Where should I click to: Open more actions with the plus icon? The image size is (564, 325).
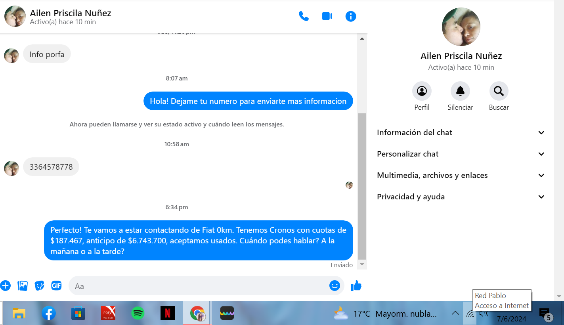coord(5,285)
